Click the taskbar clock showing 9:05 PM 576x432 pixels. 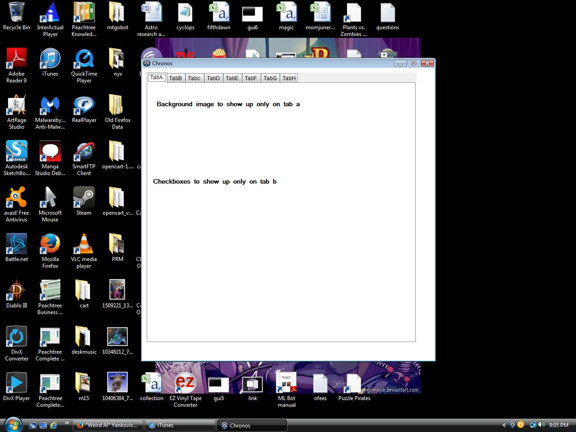tap(558, 425)
